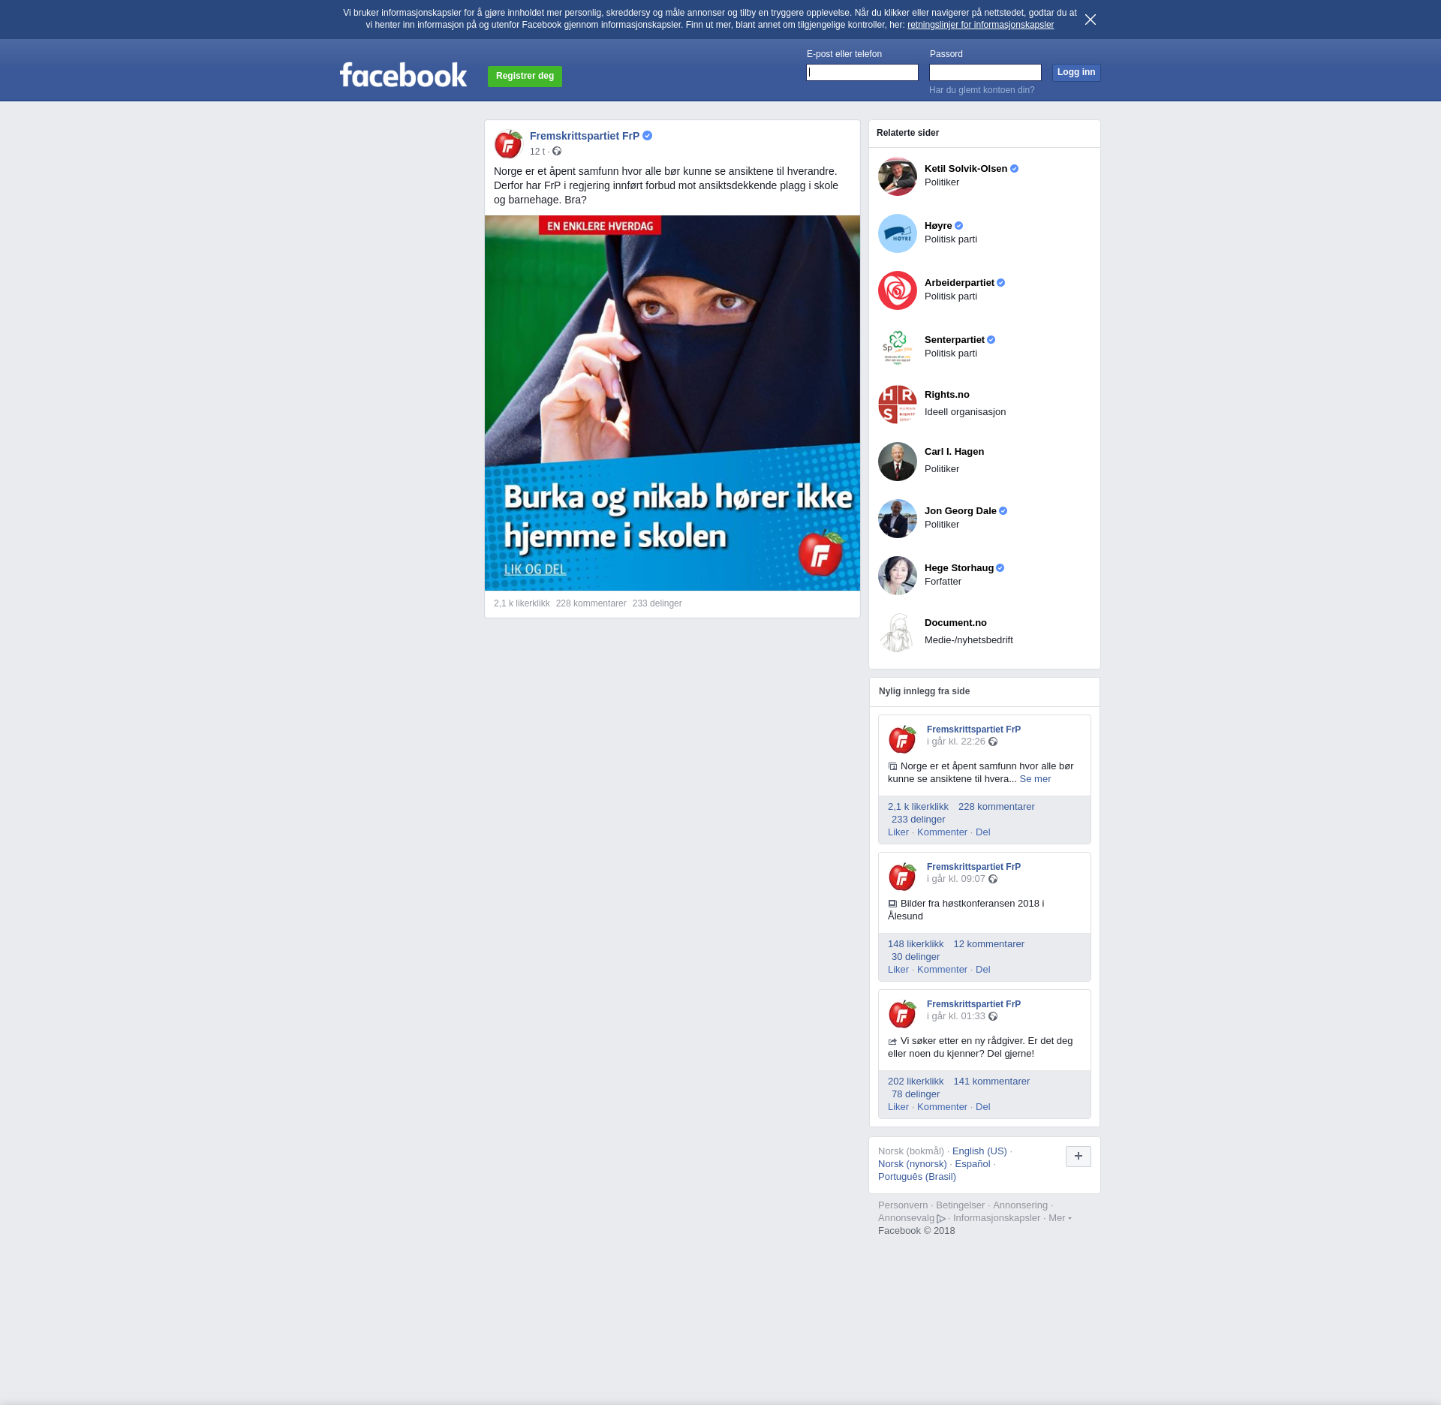Click FrP avatar in the 22:26 post

[x=903, y=739]
